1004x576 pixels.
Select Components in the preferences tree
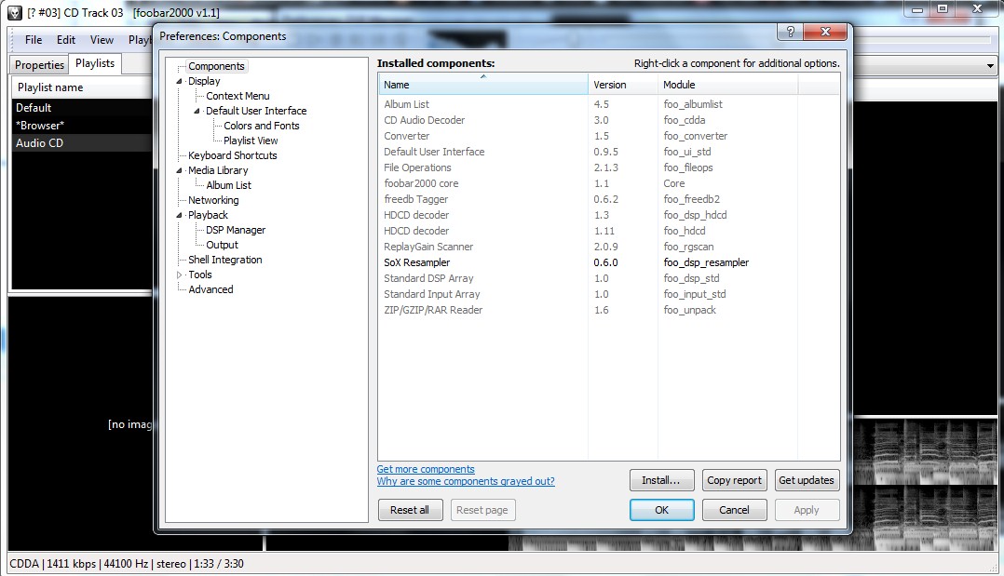[x=216, y=66]
